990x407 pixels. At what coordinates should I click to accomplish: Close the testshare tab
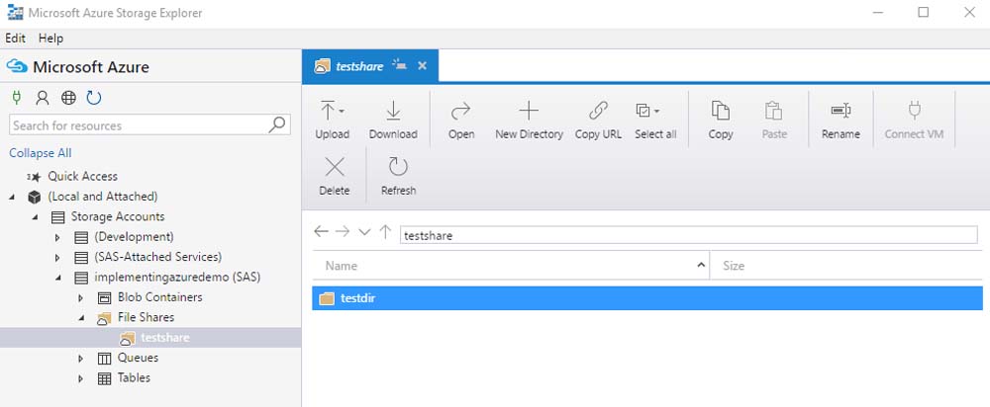click(x=423, y=65)
